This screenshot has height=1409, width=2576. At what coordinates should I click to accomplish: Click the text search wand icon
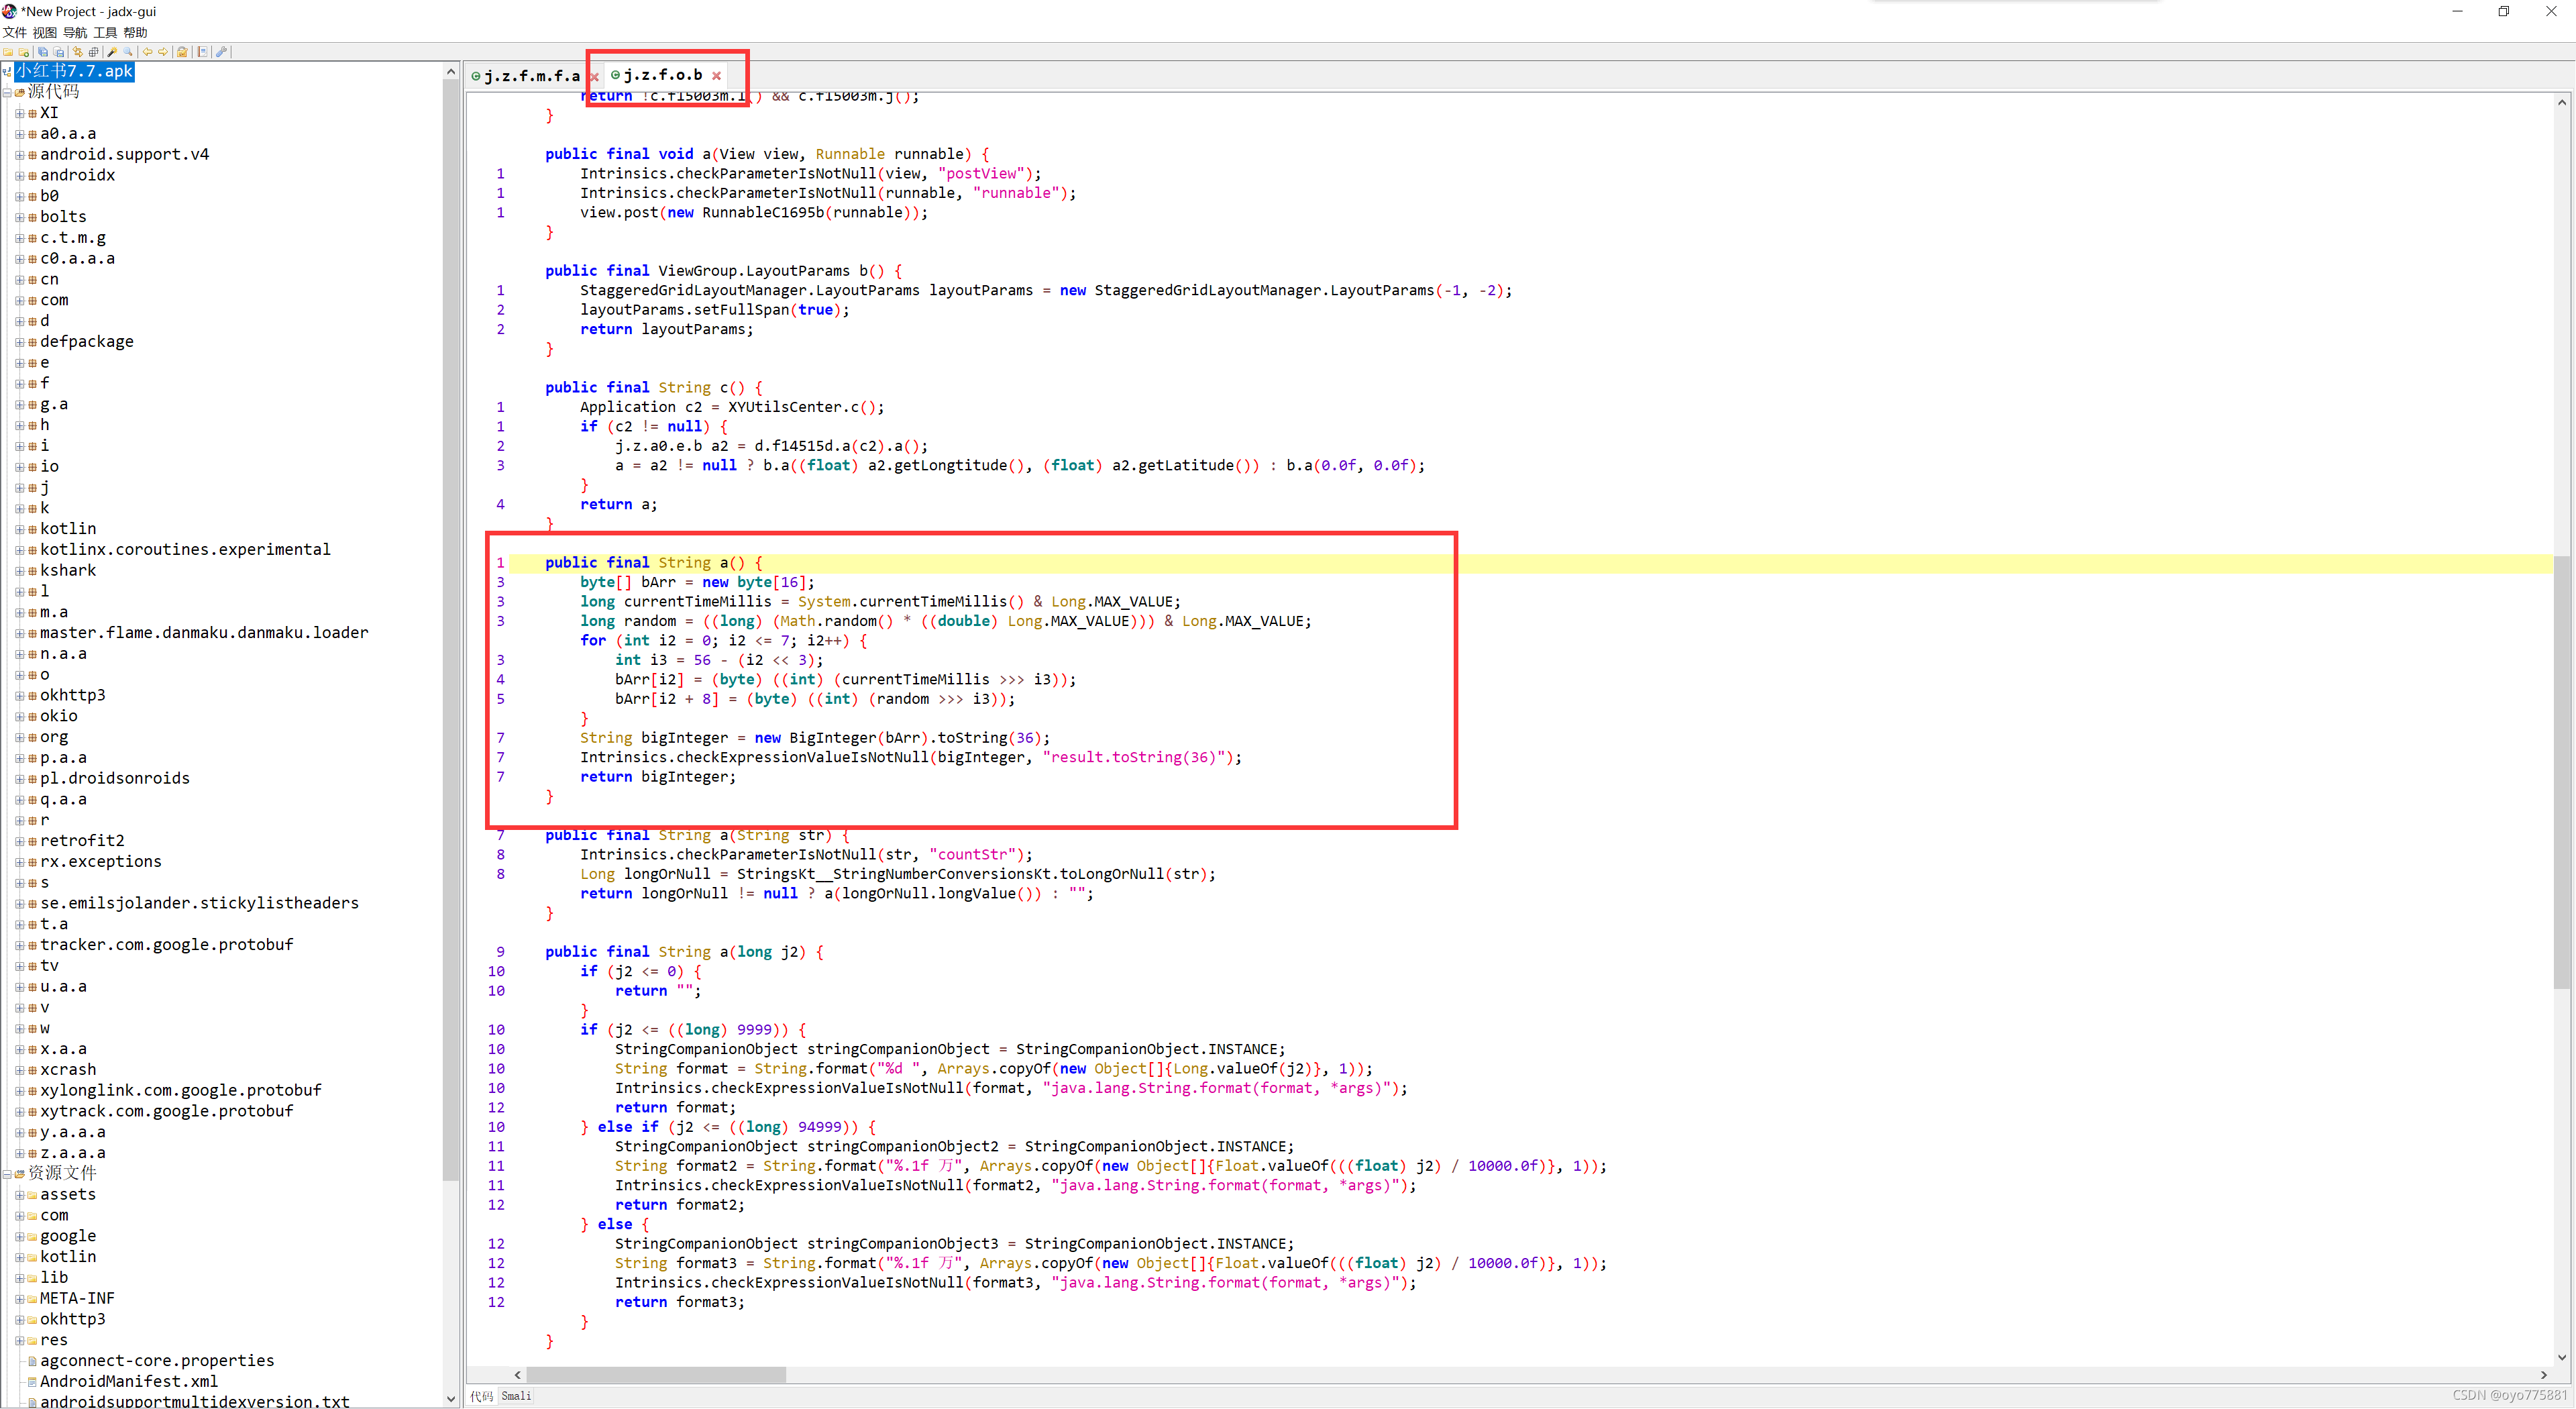pos(112,52)
